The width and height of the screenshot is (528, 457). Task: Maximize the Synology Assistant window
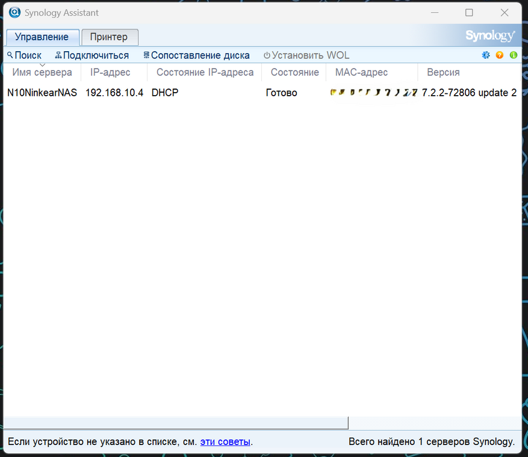coord(469,13)
